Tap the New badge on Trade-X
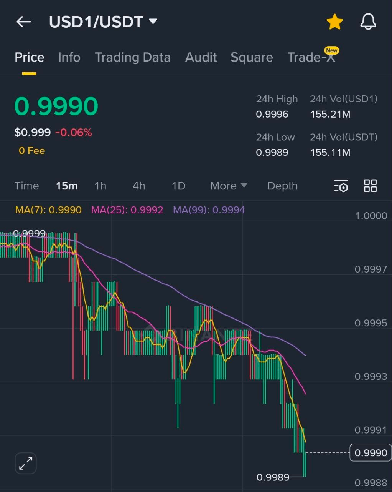 point(332,50)
